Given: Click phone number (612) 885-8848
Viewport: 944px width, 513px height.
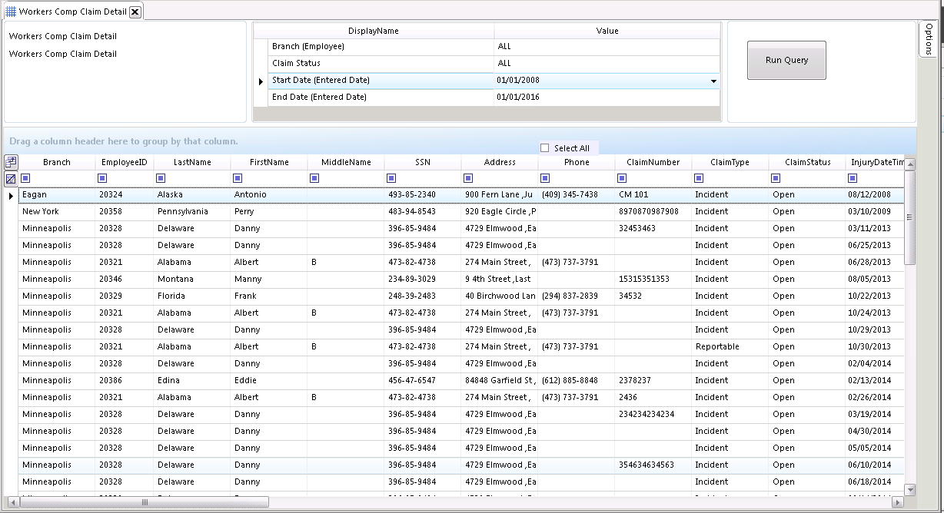Looking at the screenshot, I should pyautogui.click(x=577, y=381).
